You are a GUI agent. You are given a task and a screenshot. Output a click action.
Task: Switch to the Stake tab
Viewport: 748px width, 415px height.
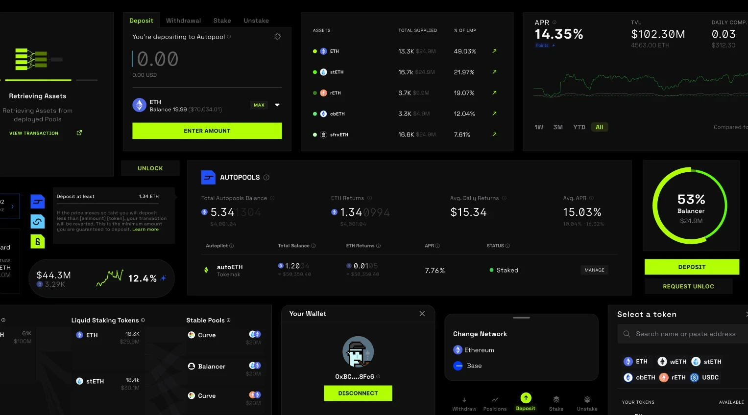[222, 21]
